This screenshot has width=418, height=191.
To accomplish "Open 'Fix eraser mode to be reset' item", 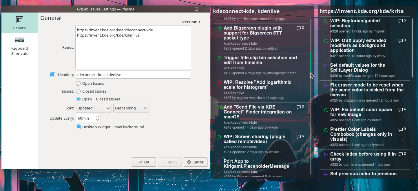I will [367, 90].
